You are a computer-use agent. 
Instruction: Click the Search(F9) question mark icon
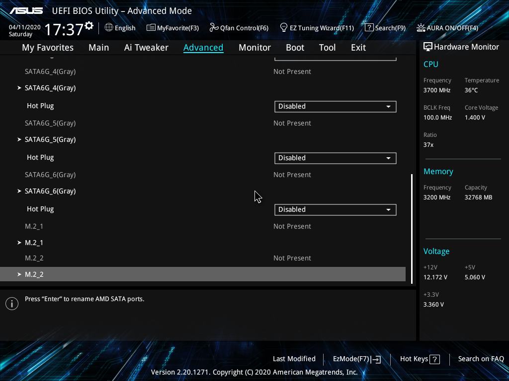[x=369, y=28]
